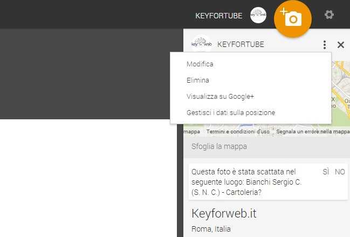This screenshot has height=237, width=350.
Task: Open settings with the gear icon
Action: click(329, 15)
